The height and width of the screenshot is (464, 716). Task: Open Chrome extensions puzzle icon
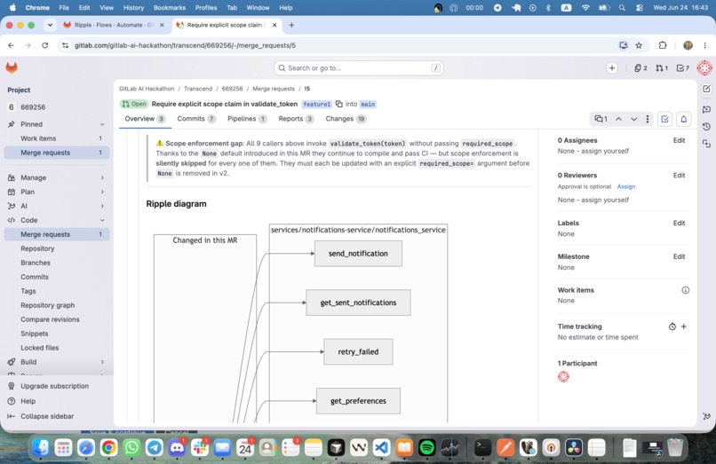coord(663,45)
